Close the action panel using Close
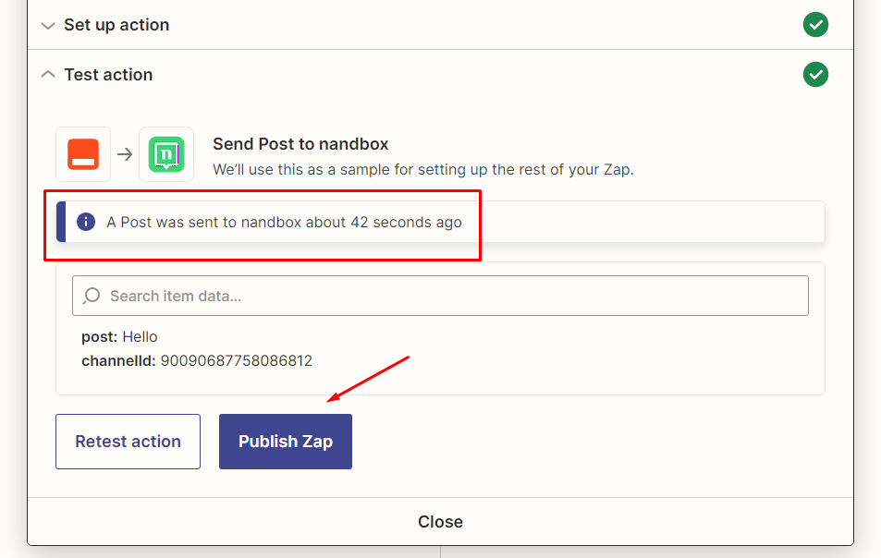This screenshot has width=881, height=558. tap(440, 522)
